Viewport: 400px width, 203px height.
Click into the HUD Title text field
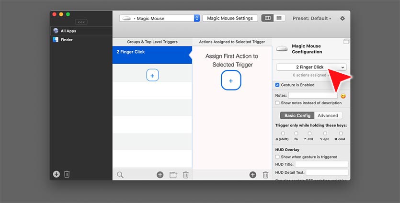[321, 164]
